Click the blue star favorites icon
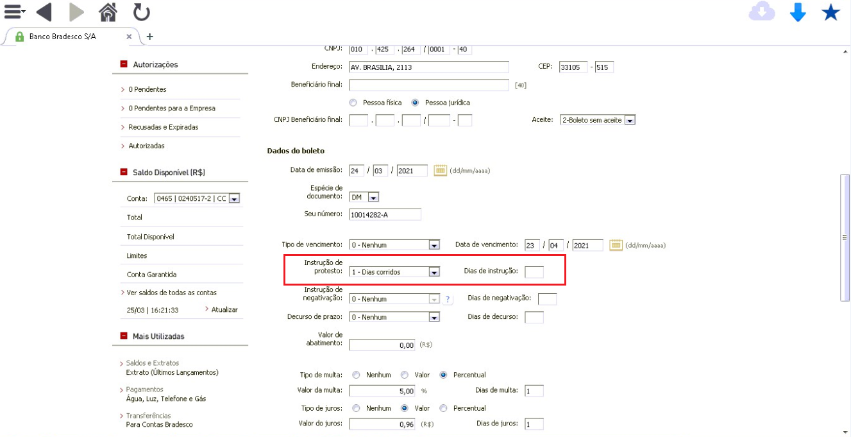This screenshot has height=437, width=851. tap(831, 12)
